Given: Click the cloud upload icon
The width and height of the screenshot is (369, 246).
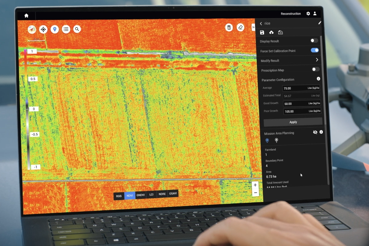Looking at the screenshot, I should (x=271, y=32).
